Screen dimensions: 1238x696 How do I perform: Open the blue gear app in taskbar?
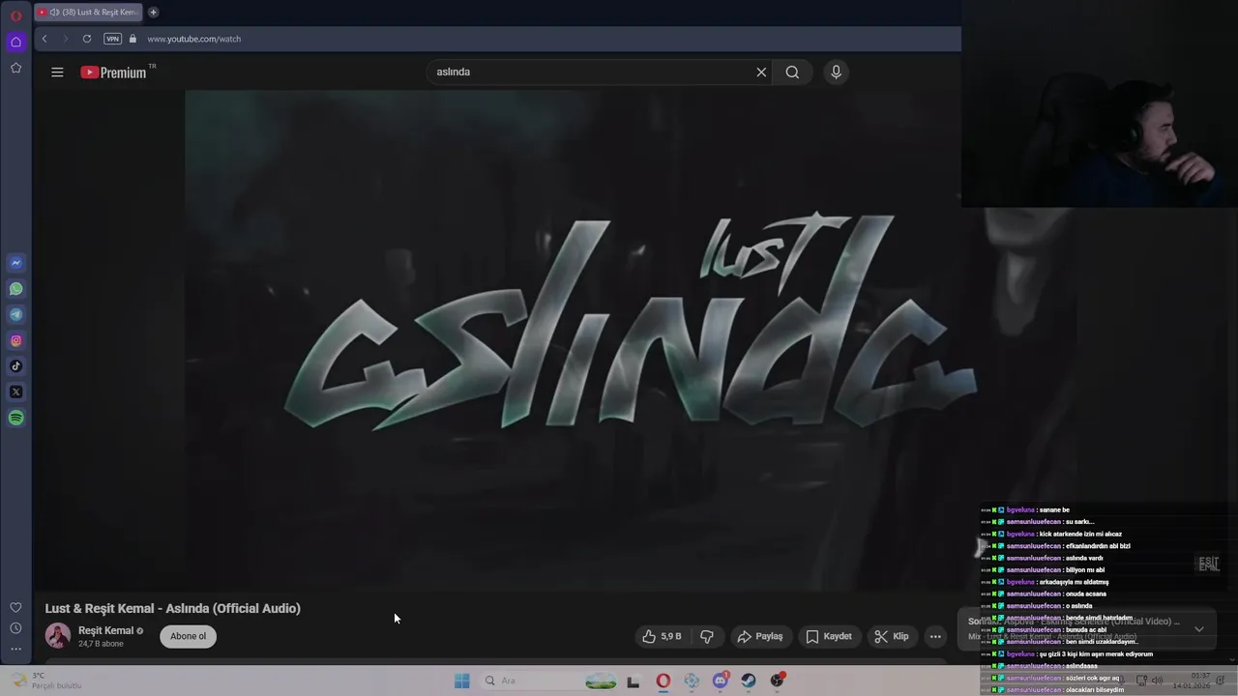pyautogui.click(x=692, y=681)
